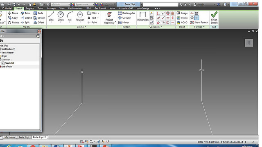This screenshot has width=262, height=147.
Task: Use the Trim modify tool
Action: pyautogui.click(x=25, y=13)
